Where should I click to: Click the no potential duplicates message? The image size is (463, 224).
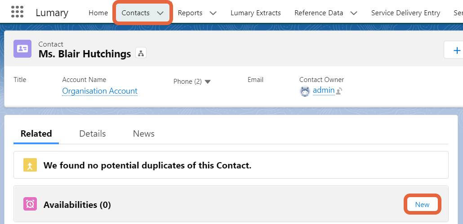[147, 165]
